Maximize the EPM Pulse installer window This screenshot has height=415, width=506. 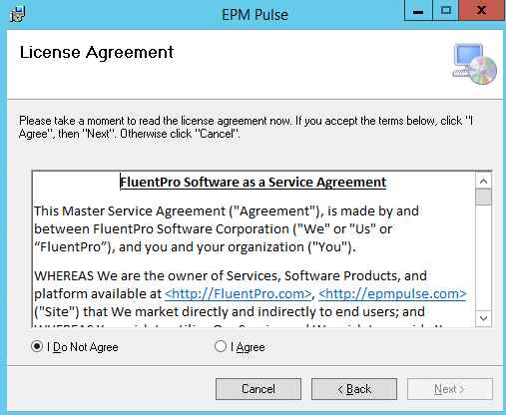(445, 11)
